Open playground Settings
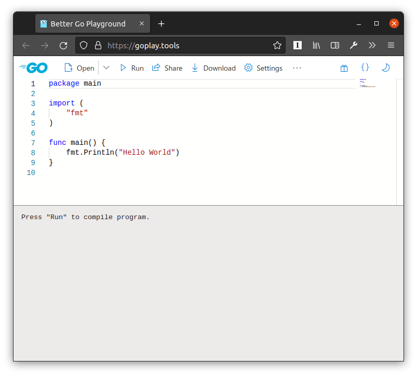Image resolution: width=417 pixels, height=376 pixels. (263, 68)
